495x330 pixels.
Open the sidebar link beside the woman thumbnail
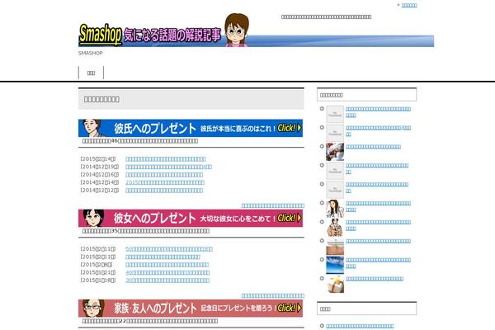click(x=378, y=206)
